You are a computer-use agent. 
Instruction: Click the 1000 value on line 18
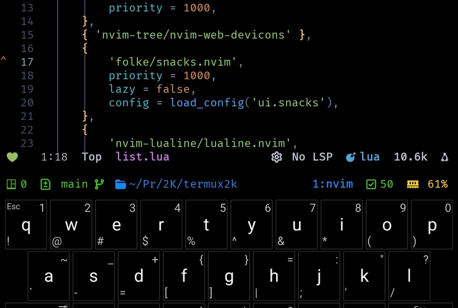[x=197, y=75]
